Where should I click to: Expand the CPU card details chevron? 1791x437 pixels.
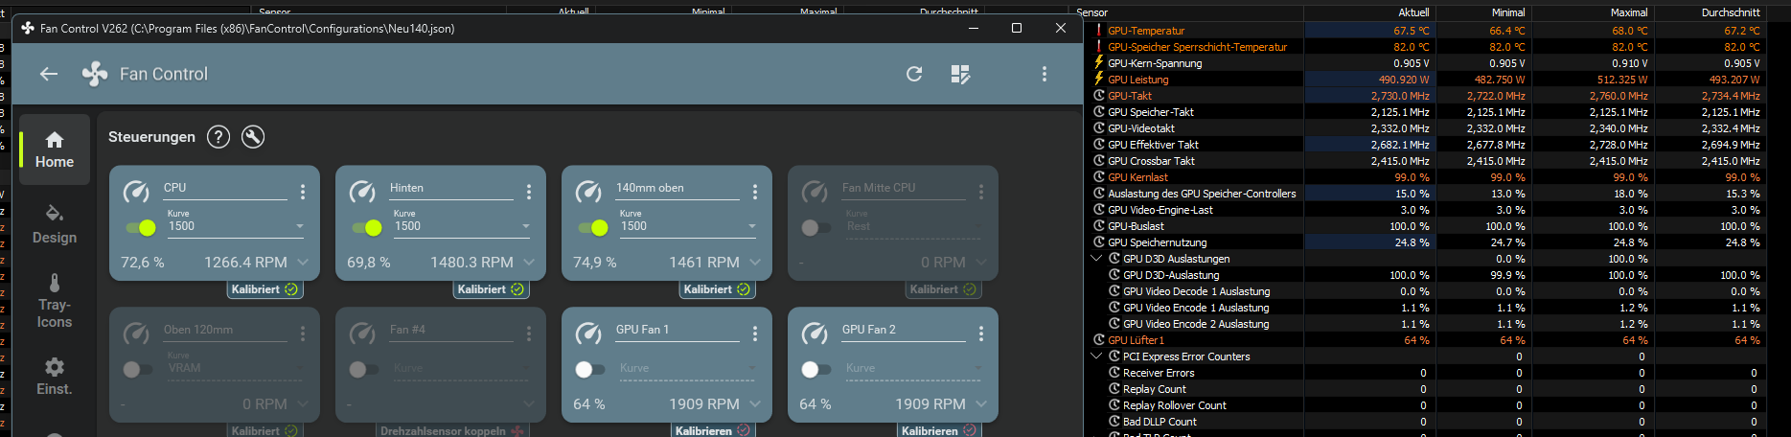pos(303,262)
